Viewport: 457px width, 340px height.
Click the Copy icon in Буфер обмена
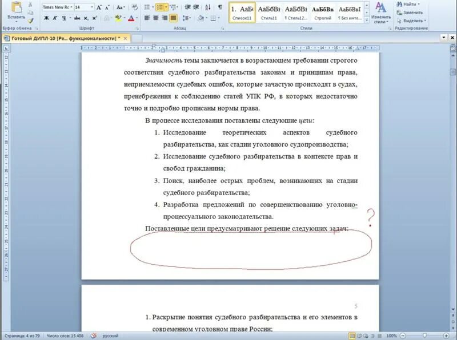point(30,13)
